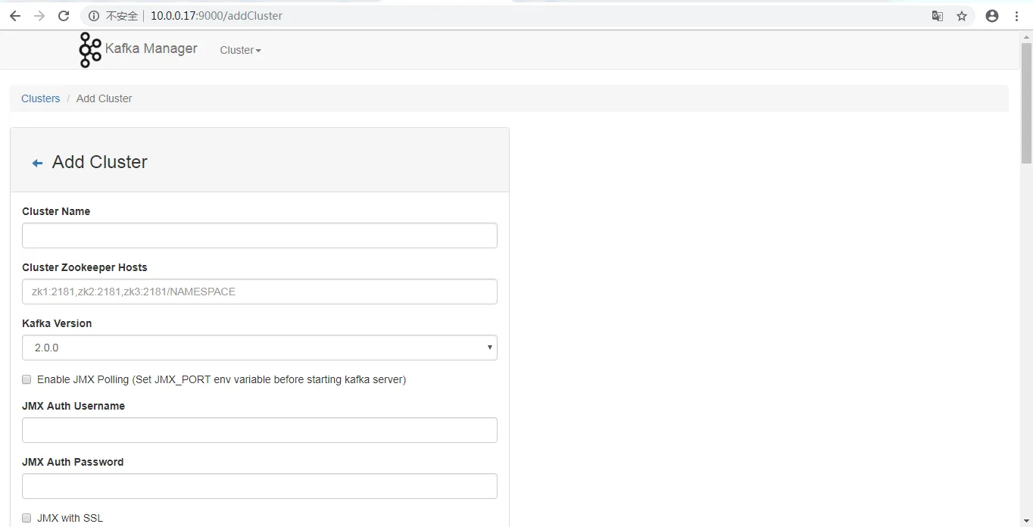Open the translate page icon

pos(938,16)
